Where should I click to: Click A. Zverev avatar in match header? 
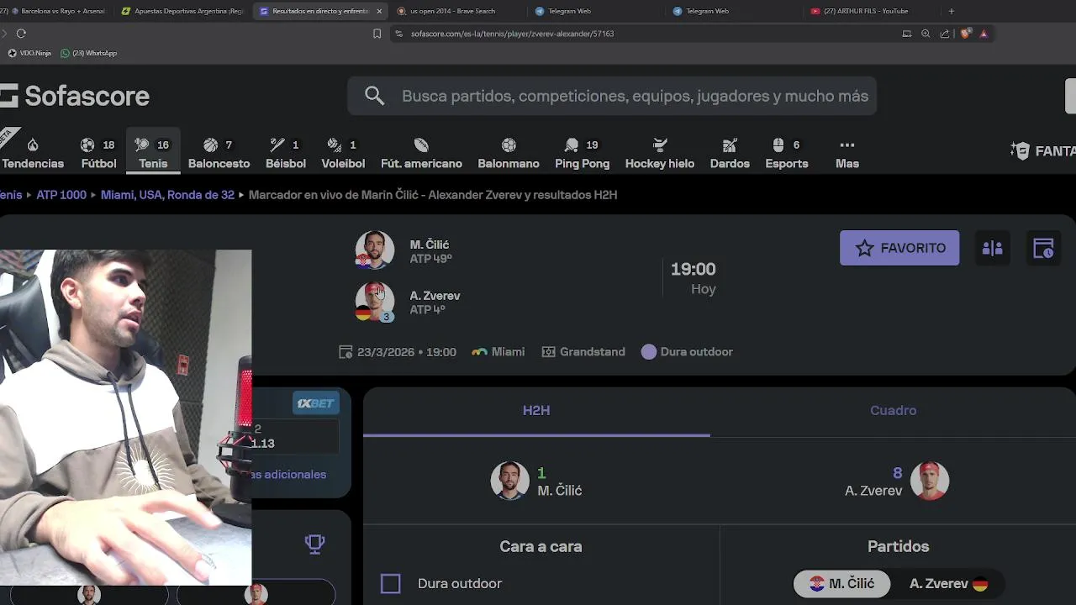(374, 302)
